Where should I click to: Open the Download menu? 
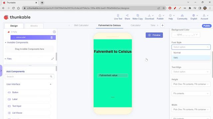tap(149, 17)
